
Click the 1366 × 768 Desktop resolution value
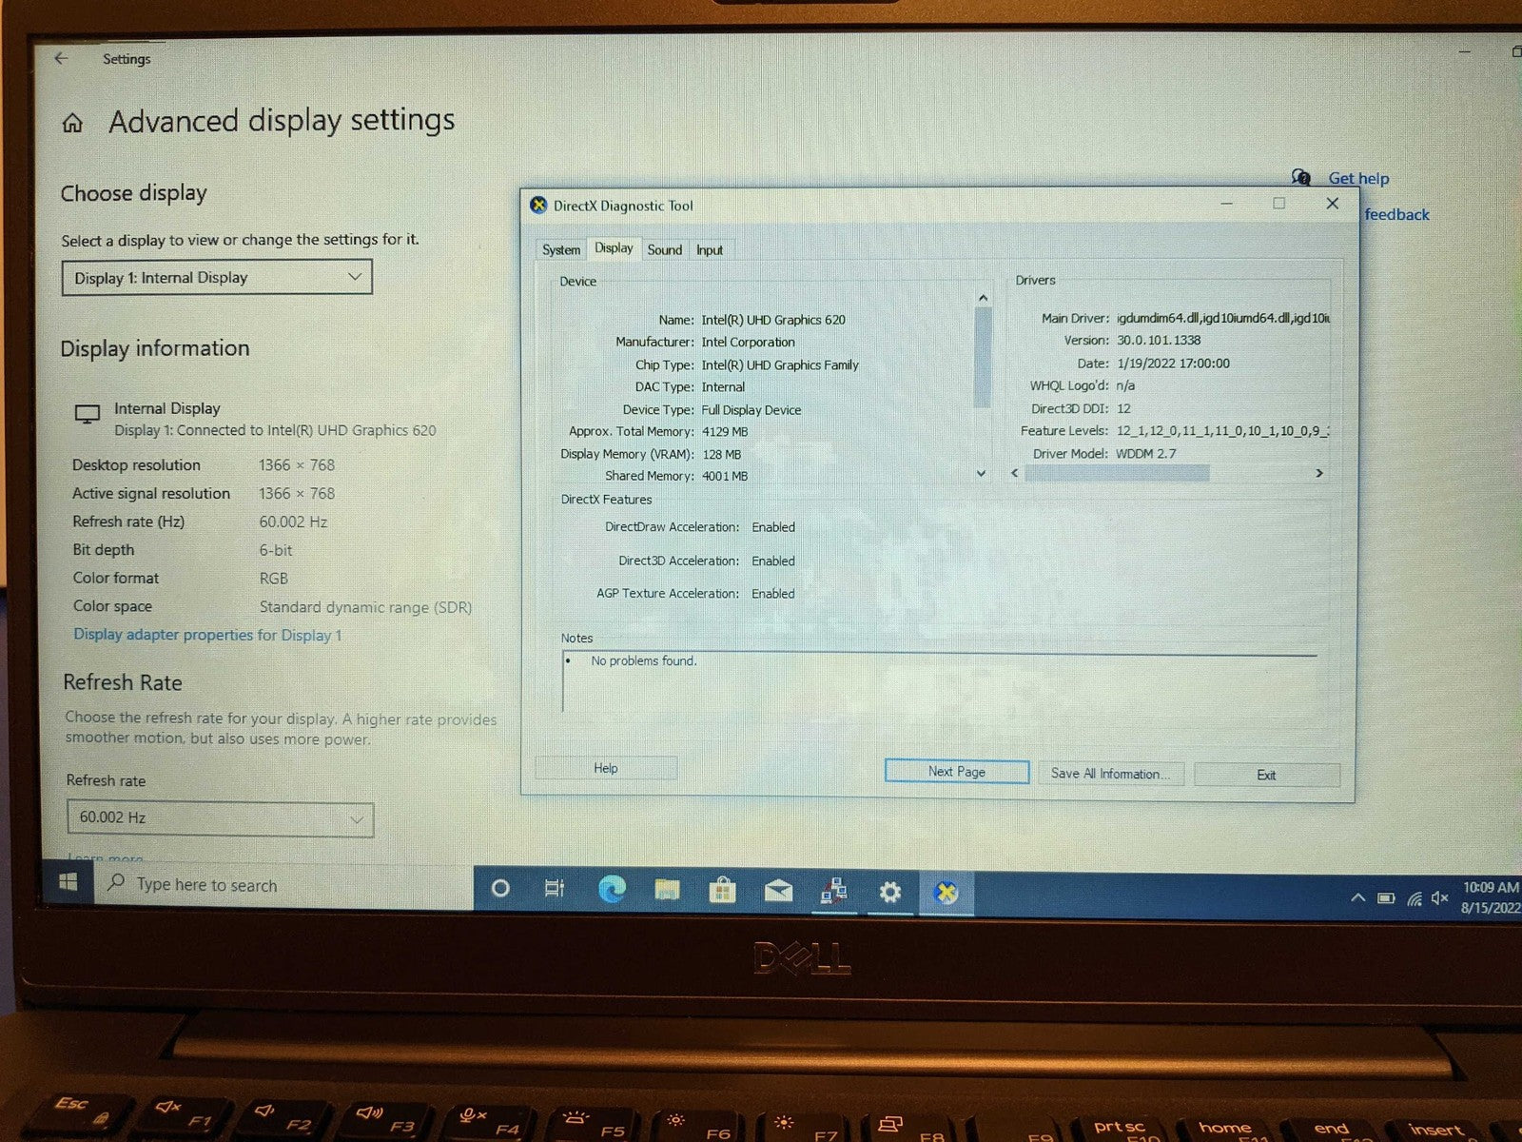[297, 464]
